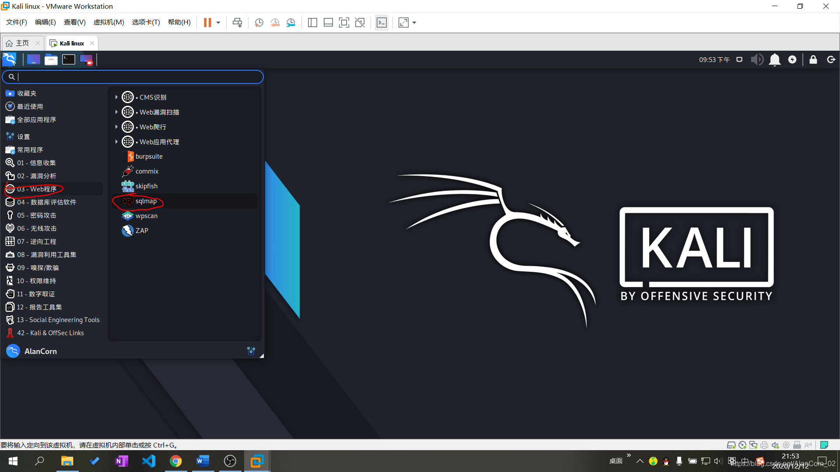This screenshot has height=472, width=840.
Task: Close the 主页 tab
Action: coord(38,43)
